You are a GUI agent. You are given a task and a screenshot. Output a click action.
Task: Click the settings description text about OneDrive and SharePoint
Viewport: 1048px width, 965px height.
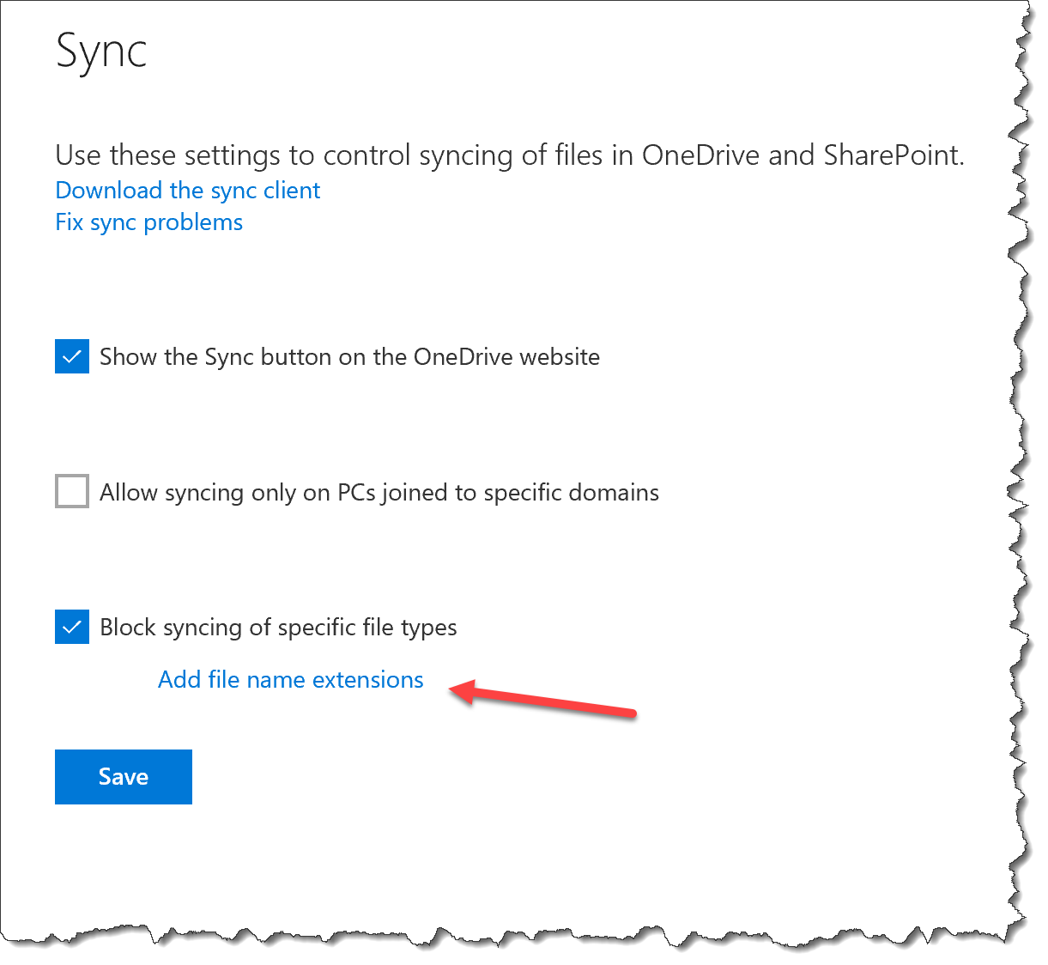pyautogui.click(x=509, y=155)
